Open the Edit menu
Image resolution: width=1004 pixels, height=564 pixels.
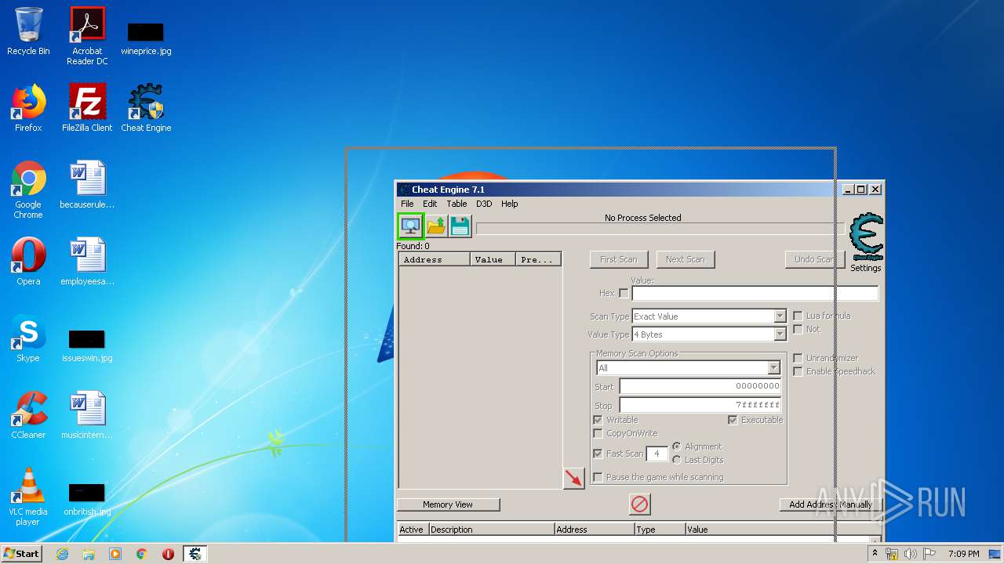point(430,204)
